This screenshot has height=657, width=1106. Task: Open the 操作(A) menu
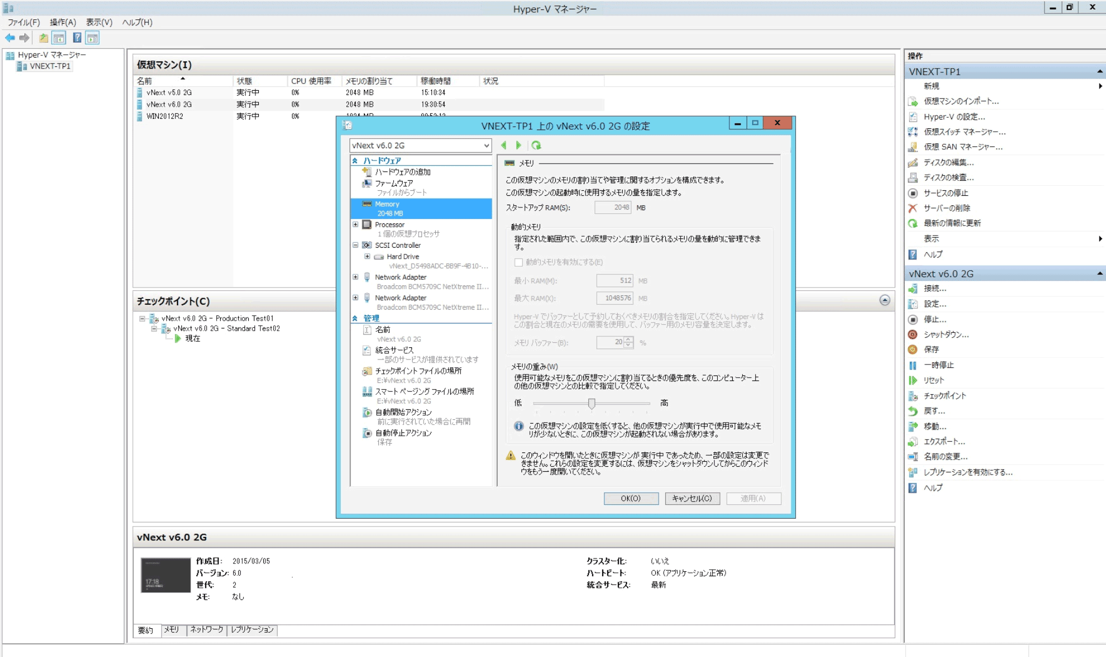pos(63,22)
